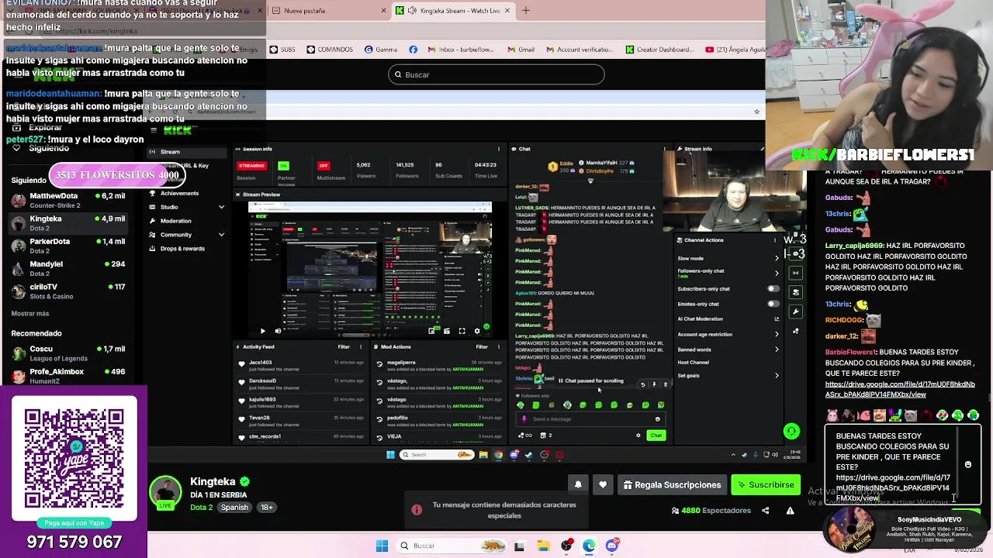Screen dimensions: 993x558
Task: Select Drops & rewards in dashboard sidebar
Action: point(182,249)
